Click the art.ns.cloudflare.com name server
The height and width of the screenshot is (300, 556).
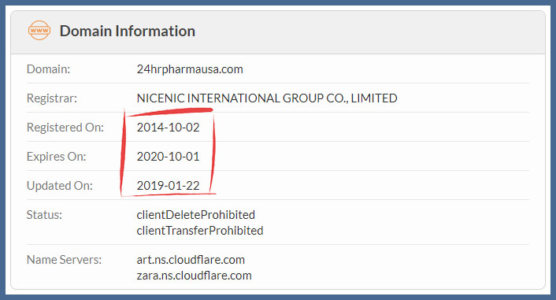[x=191, y=260]
